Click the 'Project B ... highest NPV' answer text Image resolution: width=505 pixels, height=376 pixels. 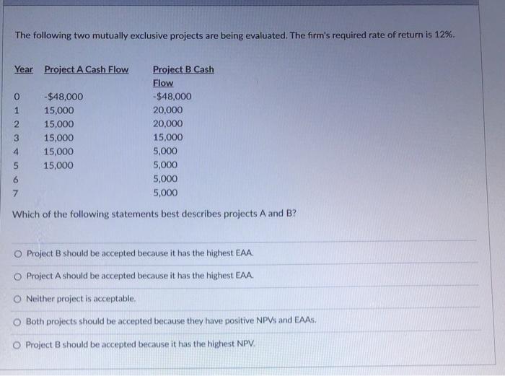click(141, 344)
